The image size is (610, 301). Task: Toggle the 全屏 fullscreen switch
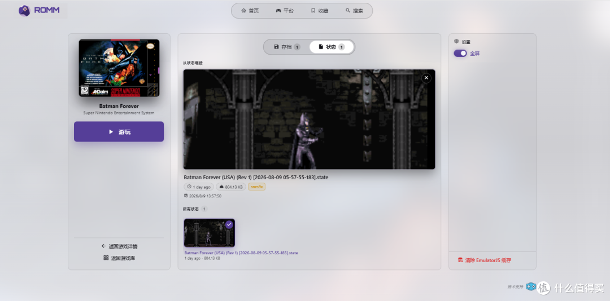click(x=460, y=54)
